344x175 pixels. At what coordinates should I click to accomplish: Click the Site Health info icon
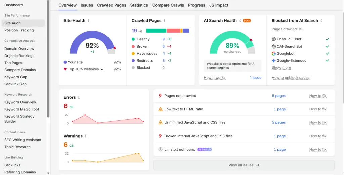(x=88, y=20)
